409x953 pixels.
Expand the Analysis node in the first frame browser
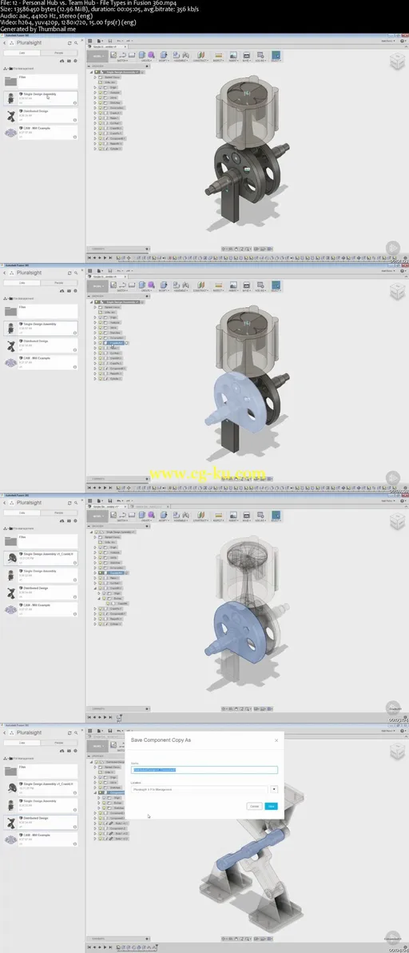click(95, 93)
